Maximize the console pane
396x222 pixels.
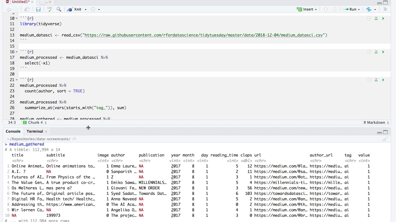coord(385,132)
